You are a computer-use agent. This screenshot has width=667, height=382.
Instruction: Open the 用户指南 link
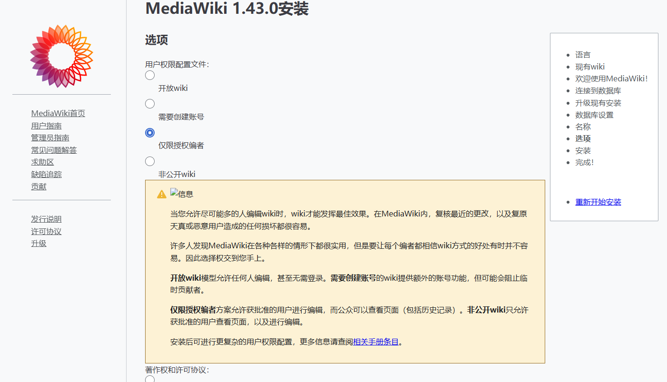tap(46, 126)
